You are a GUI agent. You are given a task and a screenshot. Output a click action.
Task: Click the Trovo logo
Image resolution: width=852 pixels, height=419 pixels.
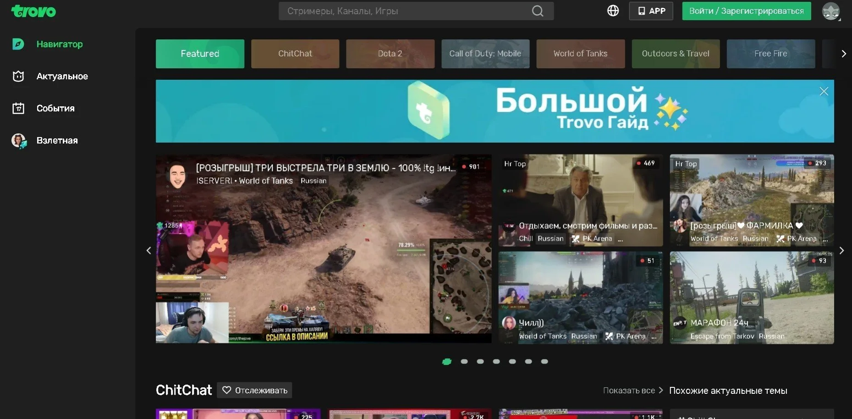tap(33, 11)
